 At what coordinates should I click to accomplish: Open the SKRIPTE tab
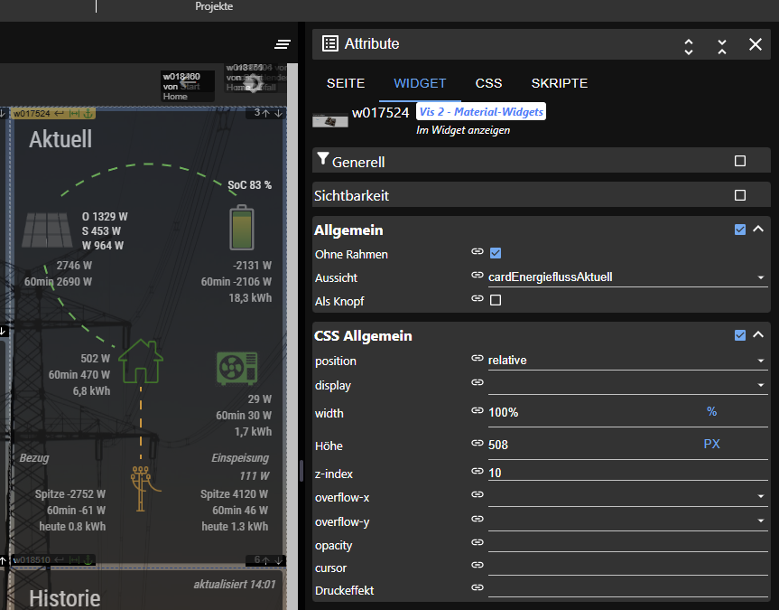tap(559, 83)
